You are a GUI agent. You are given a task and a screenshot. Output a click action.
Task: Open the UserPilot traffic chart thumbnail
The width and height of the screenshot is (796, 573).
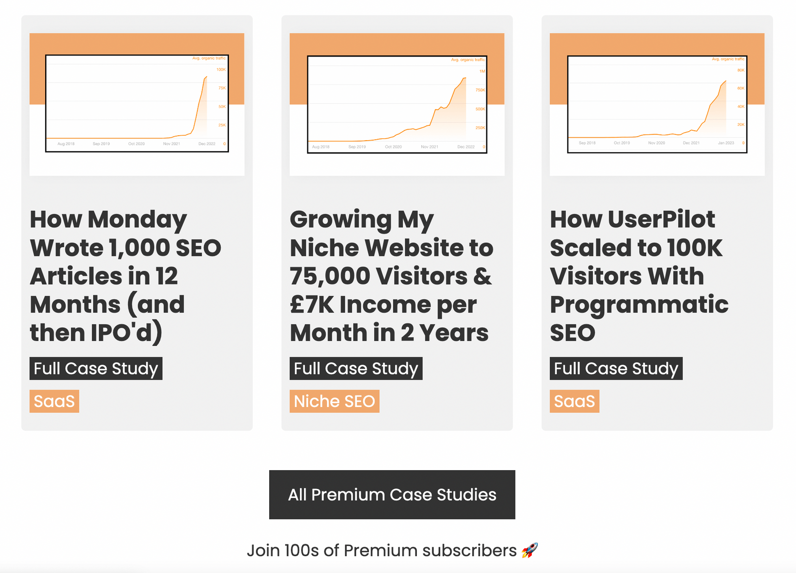pyautogui.click(x=657, y=104)
